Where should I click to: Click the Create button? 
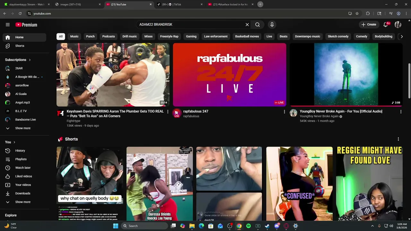pos(369,25)
